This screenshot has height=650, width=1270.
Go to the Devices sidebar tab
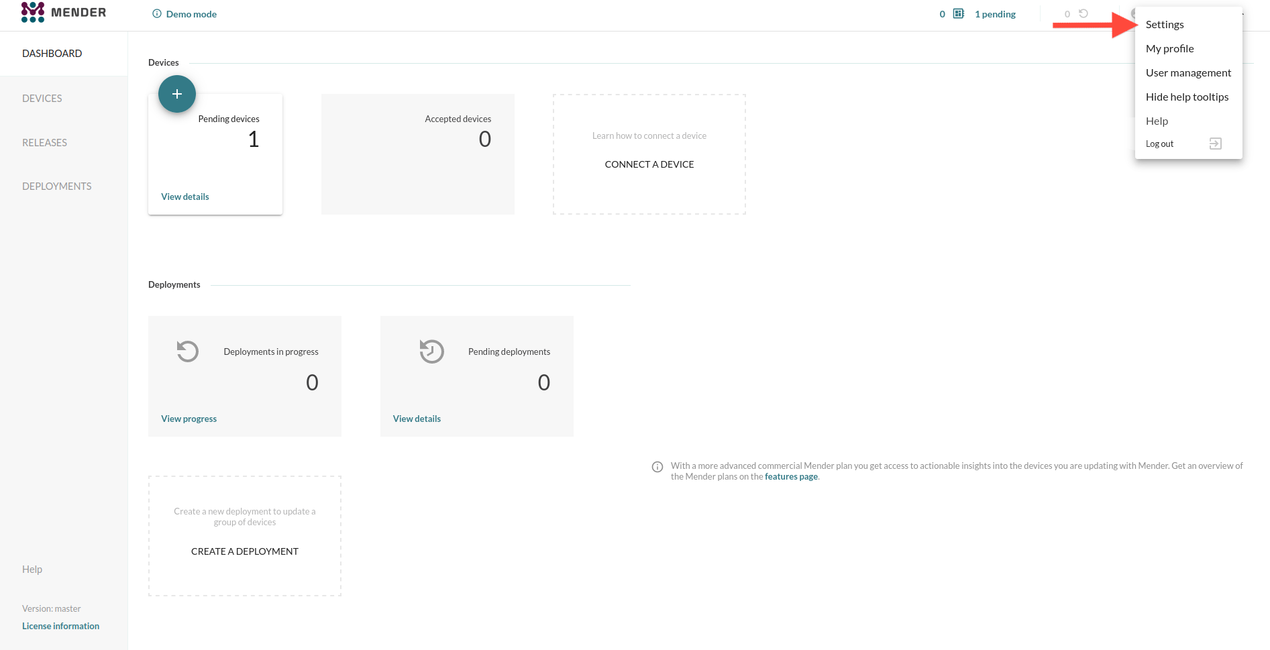click(42, 98)
